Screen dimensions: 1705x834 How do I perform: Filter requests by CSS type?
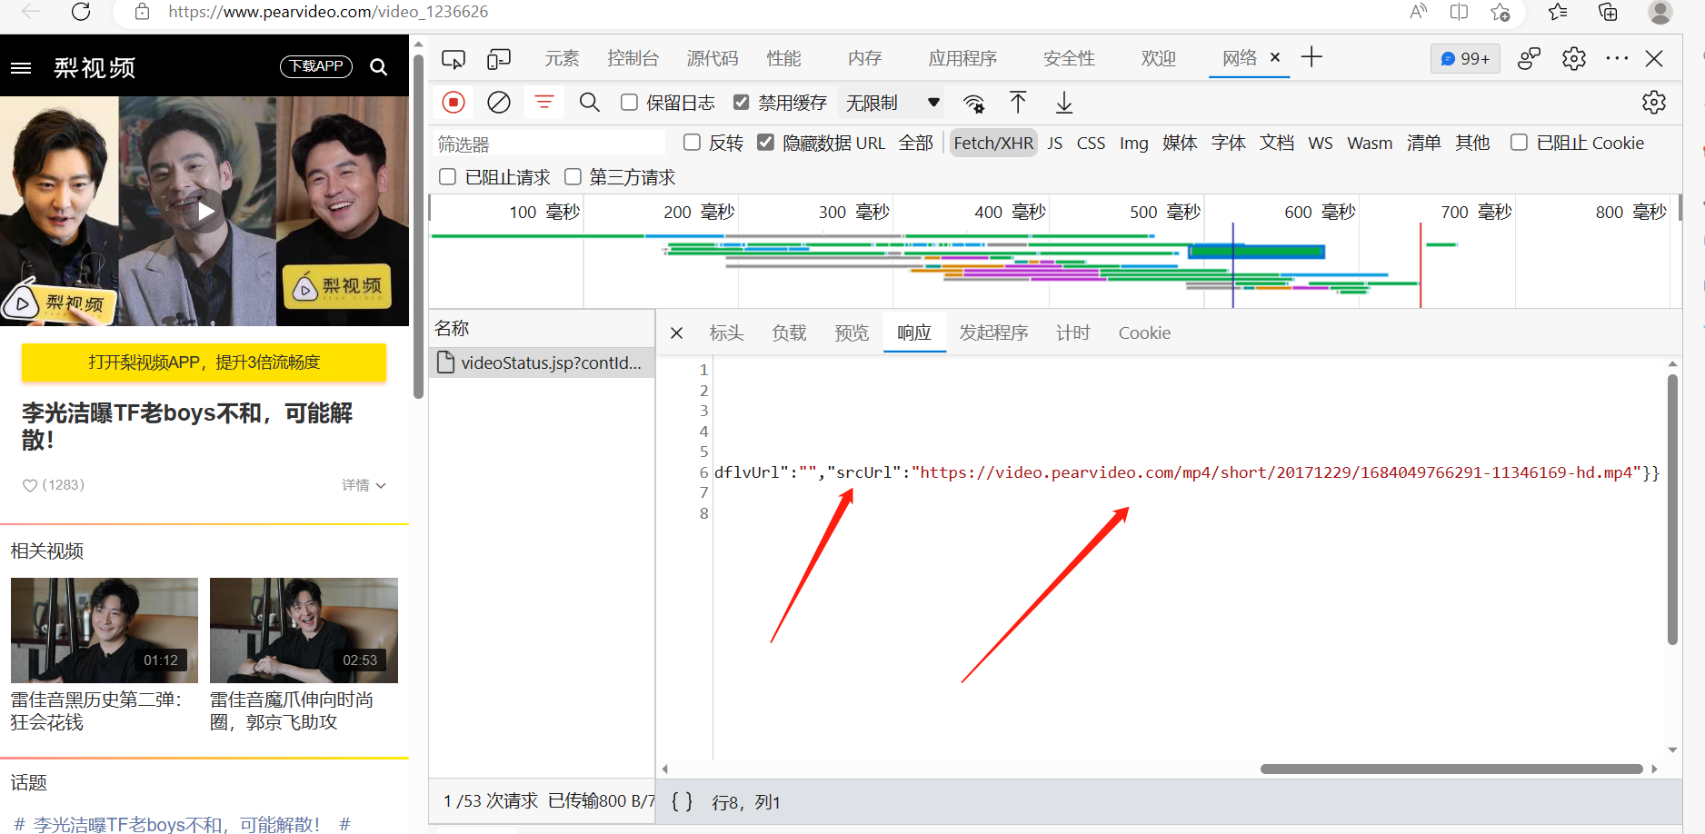point(1091,143)
